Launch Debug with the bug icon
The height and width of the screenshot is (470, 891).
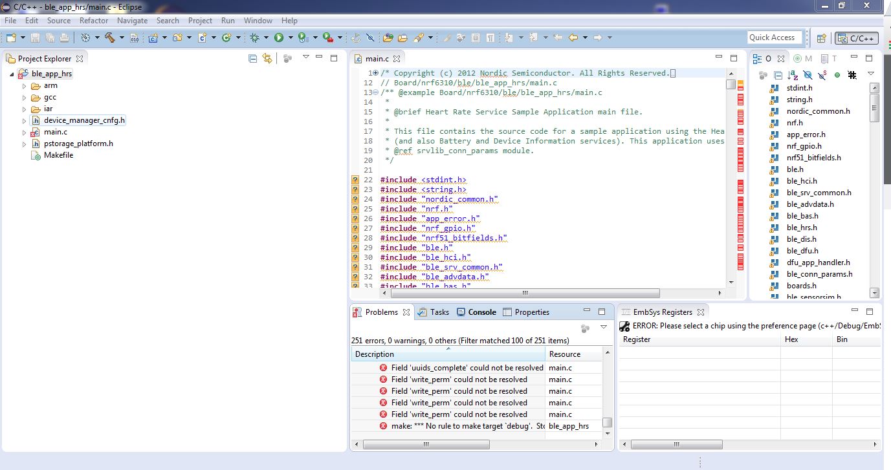(x=254, y=37)
